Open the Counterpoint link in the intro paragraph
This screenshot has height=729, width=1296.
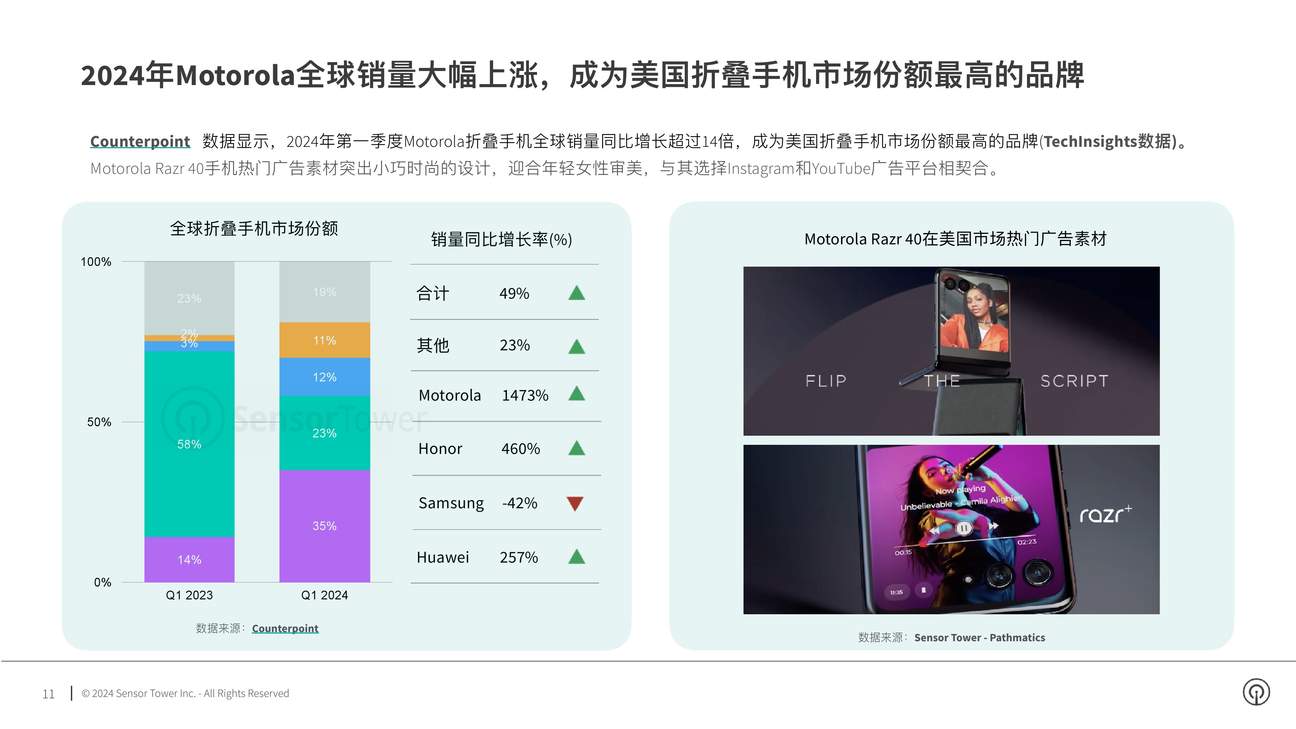[x=140, y=141]
